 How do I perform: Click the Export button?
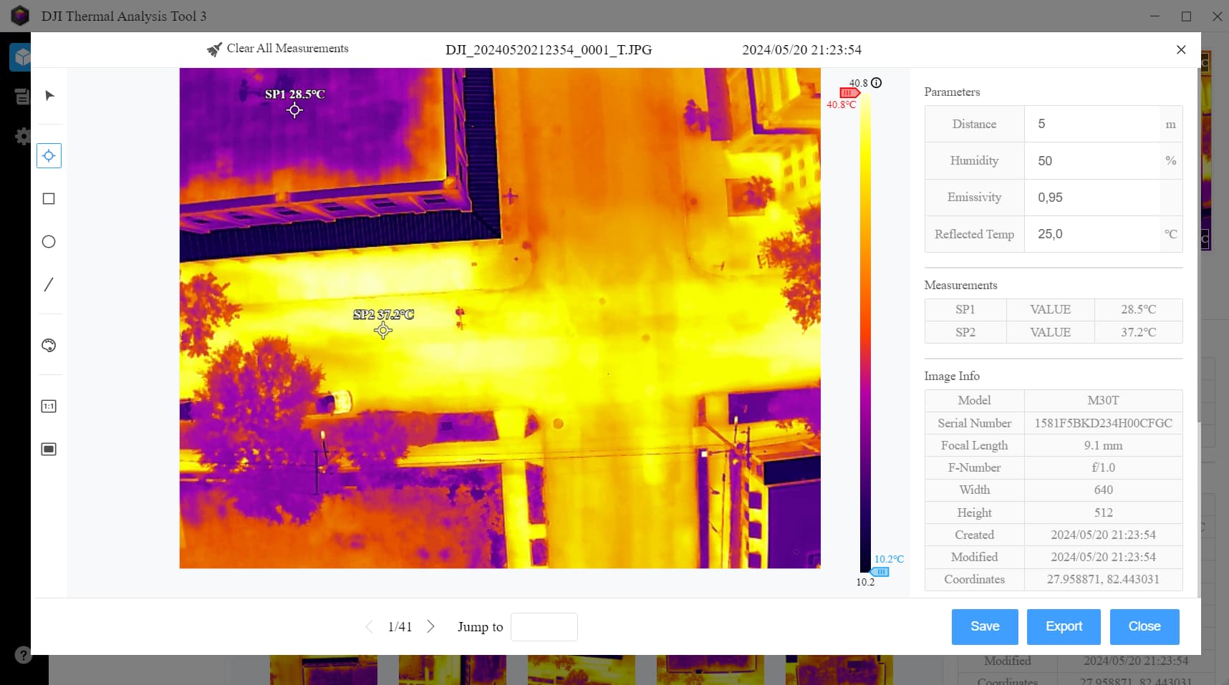(x=1063, y=626)
